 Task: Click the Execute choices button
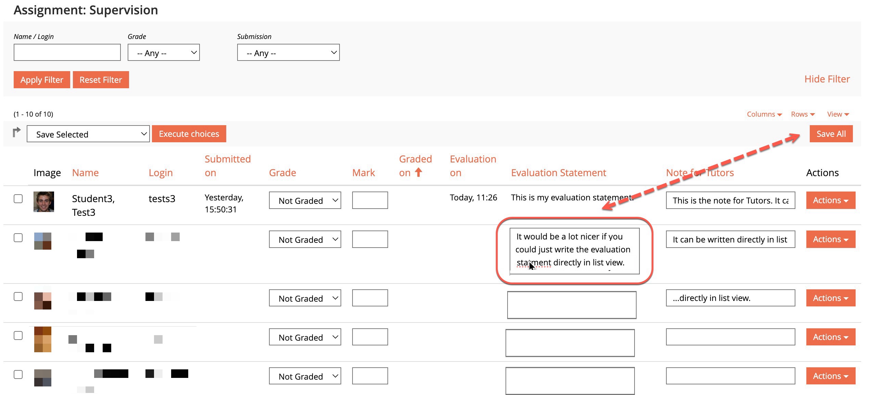pos(189,134)
